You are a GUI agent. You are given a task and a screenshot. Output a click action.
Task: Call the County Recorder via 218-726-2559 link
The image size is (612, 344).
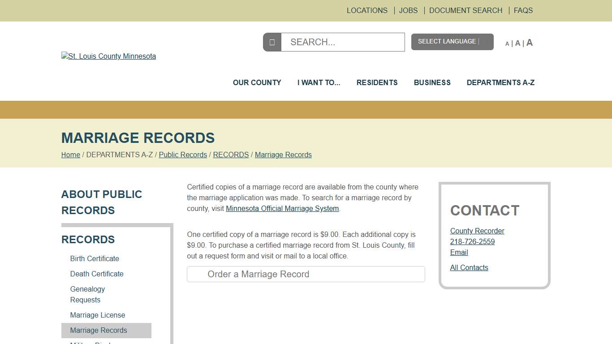(472, 241)
